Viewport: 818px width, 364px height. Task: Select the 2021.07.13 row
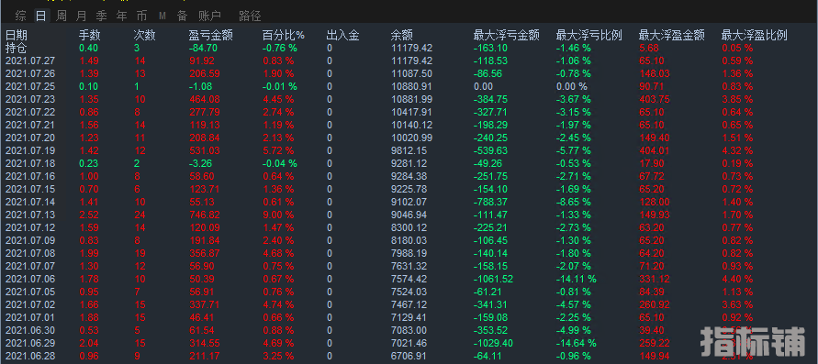pyautogui.click(x=409, y=215)
